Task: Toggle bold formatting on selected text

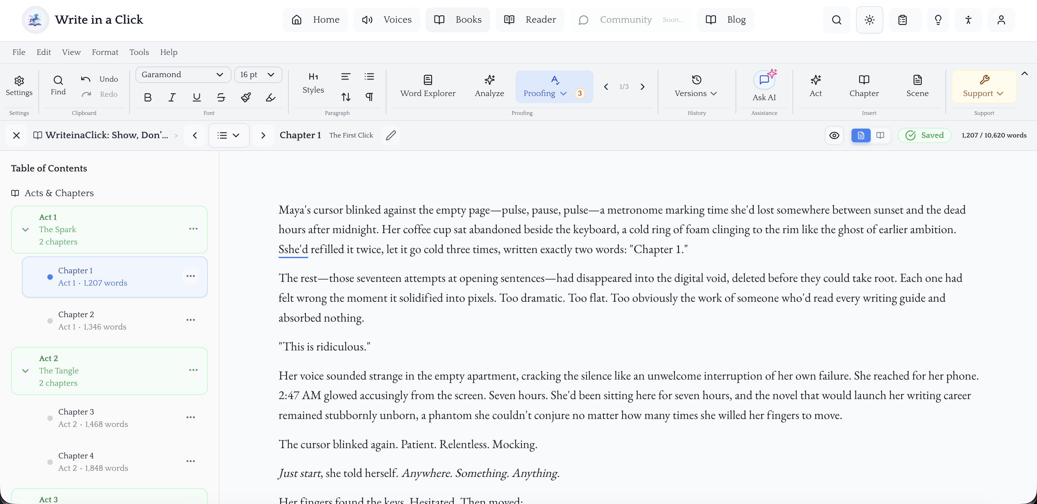Action: 148,97
